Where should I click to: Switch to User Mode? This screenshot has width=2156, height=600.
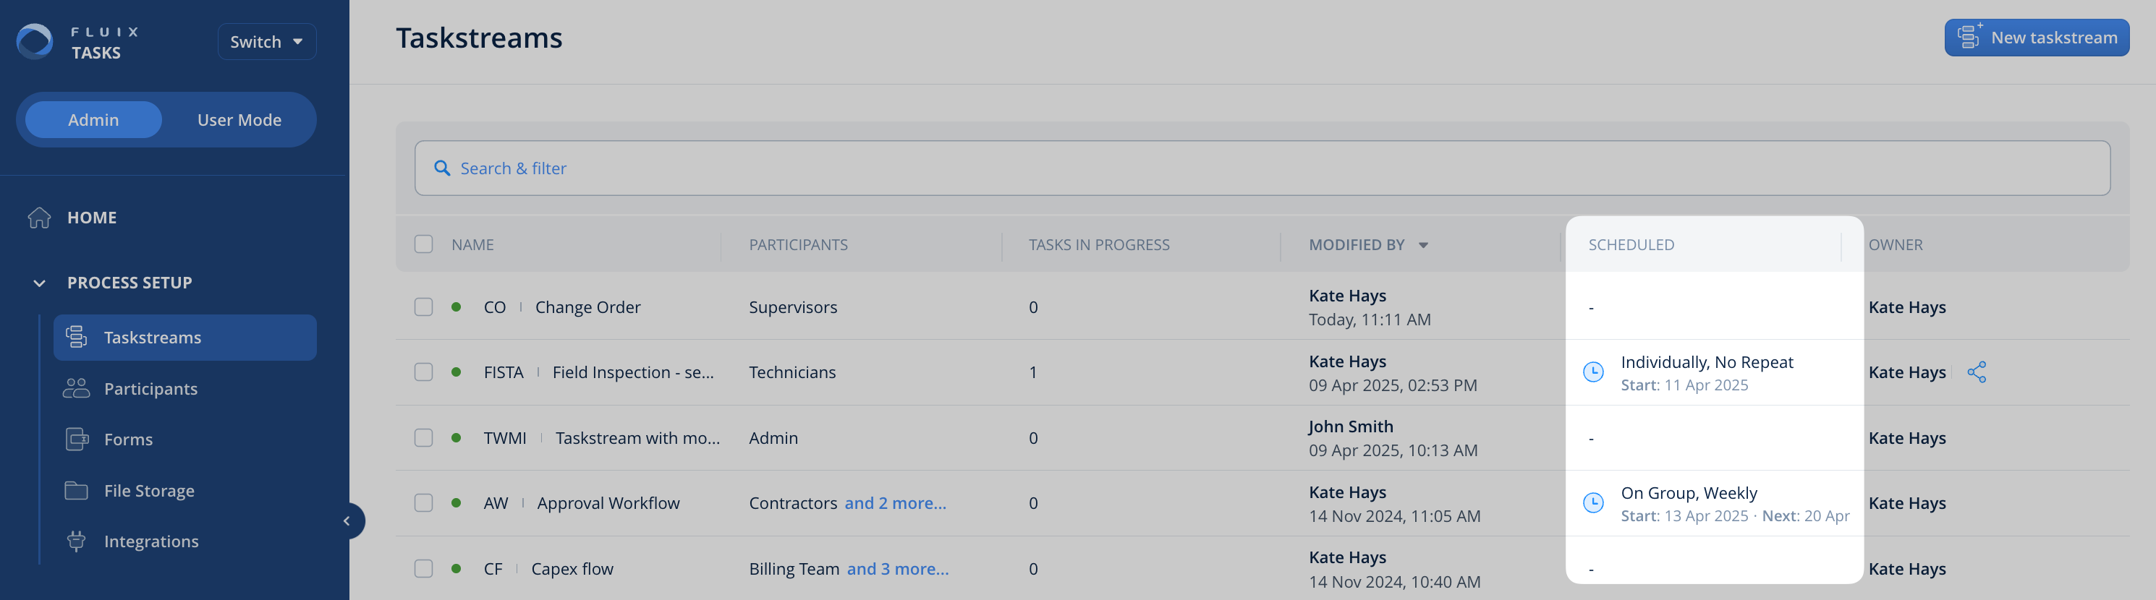pyautogui.click(x=239, y=120)
